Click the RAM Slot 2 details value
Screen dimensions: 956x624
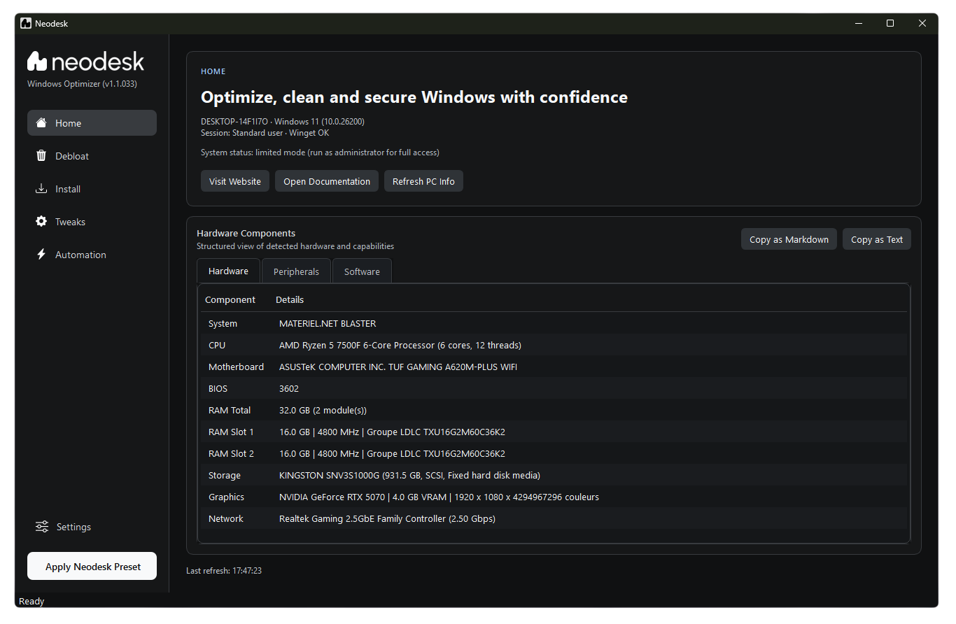(392, 454)
